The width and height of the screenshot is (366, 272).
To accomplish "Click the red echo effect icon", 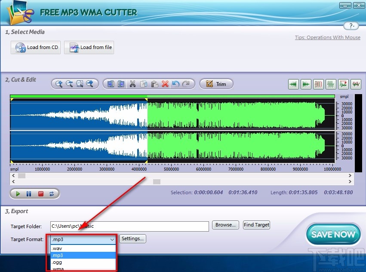I will (318, 84).
